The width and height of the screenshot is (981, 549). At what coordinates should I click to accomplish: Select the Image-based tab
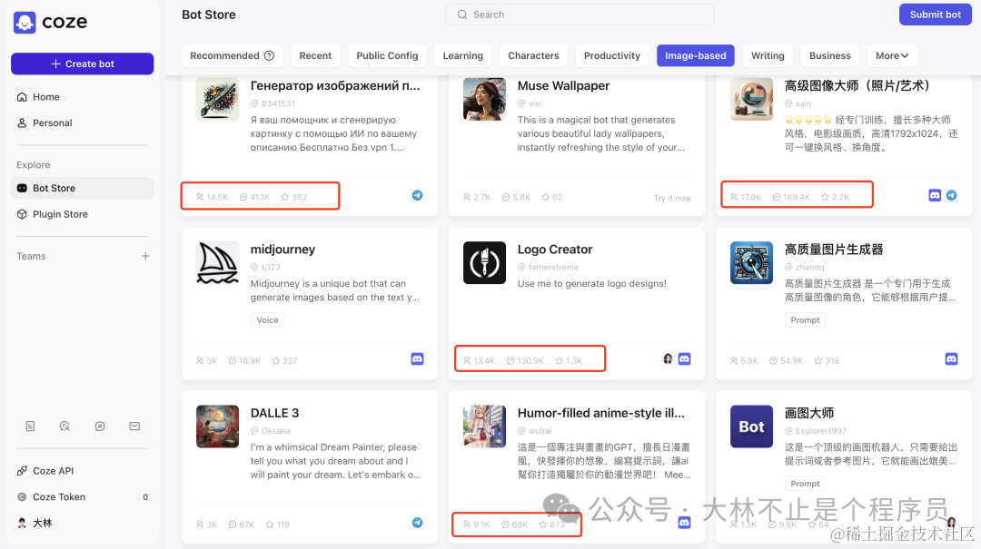[695, 55]
